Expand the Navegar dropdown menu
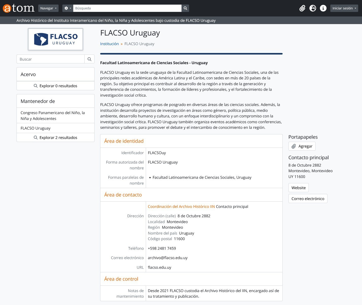This screenshot has height=305, width=362. click(48, 8)
